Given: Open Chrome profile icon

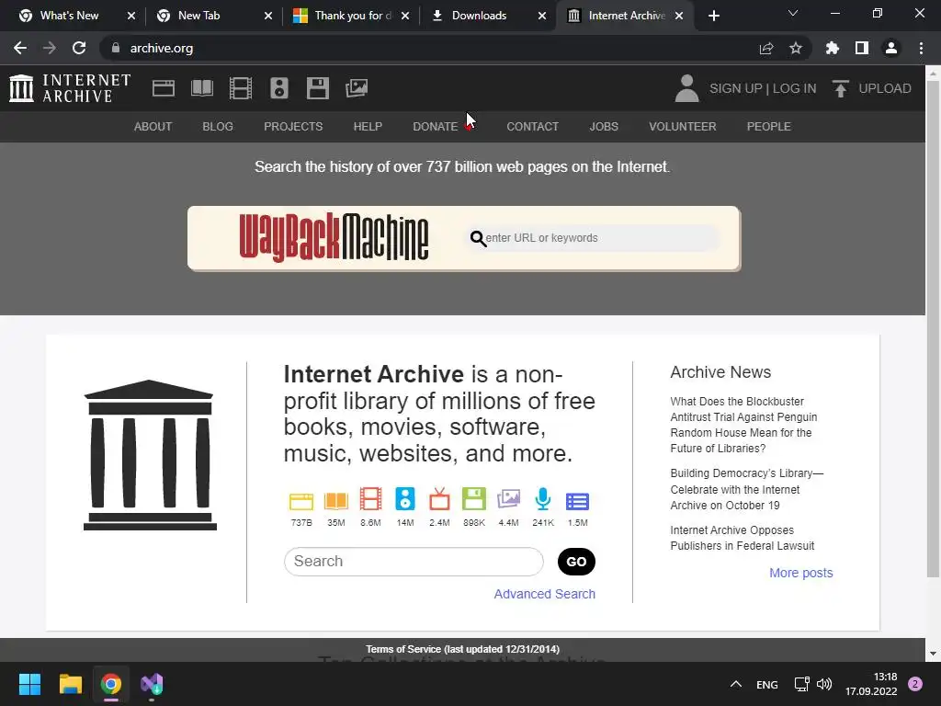Looking at the screenshot, I should (x=891, y=48).
